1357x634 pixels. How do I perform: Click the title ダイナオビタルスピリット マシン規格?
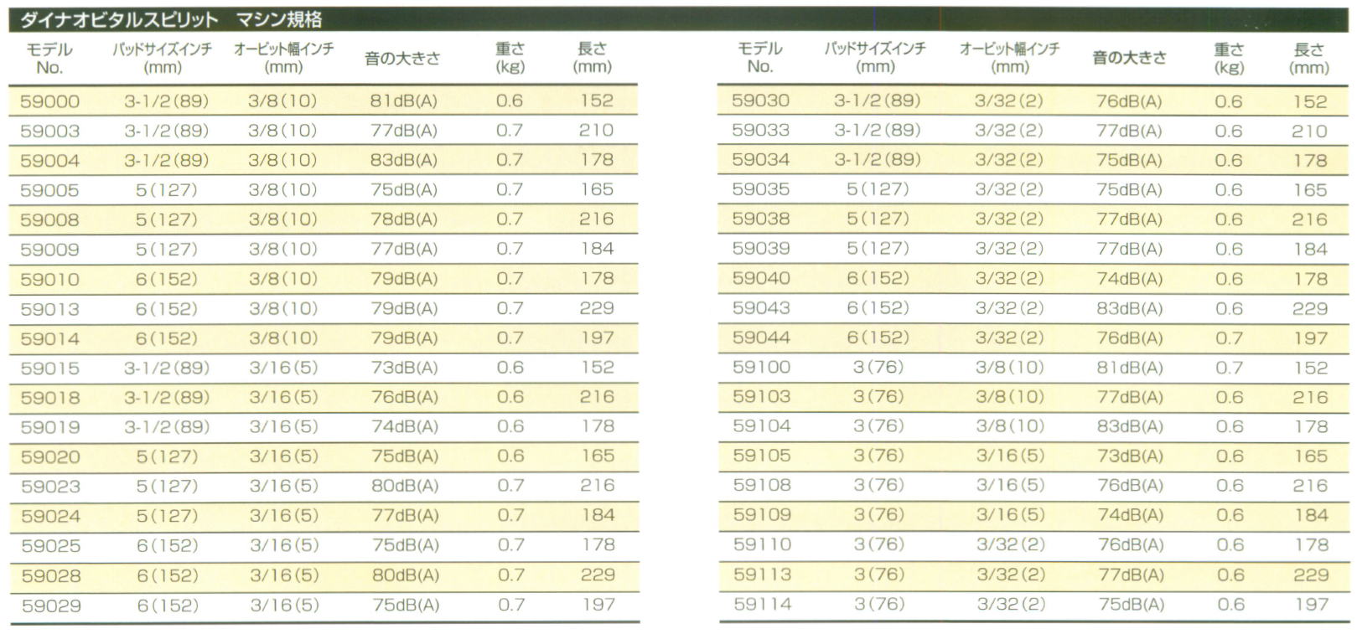tap(171, 18)
